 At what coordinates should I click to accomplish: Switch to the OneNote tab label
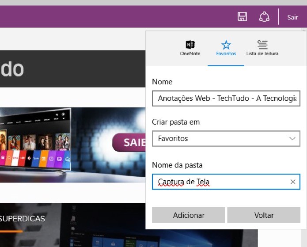[x=190, y=53]
